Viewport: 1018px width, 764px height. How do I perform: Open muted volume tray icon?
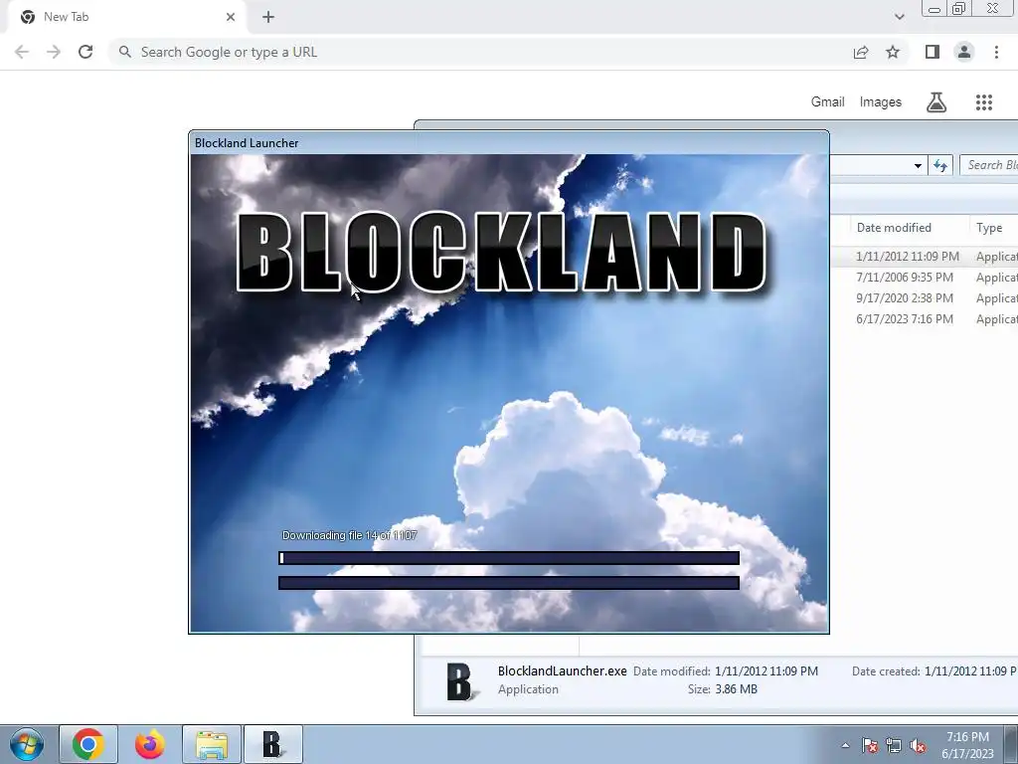[918, 745]
